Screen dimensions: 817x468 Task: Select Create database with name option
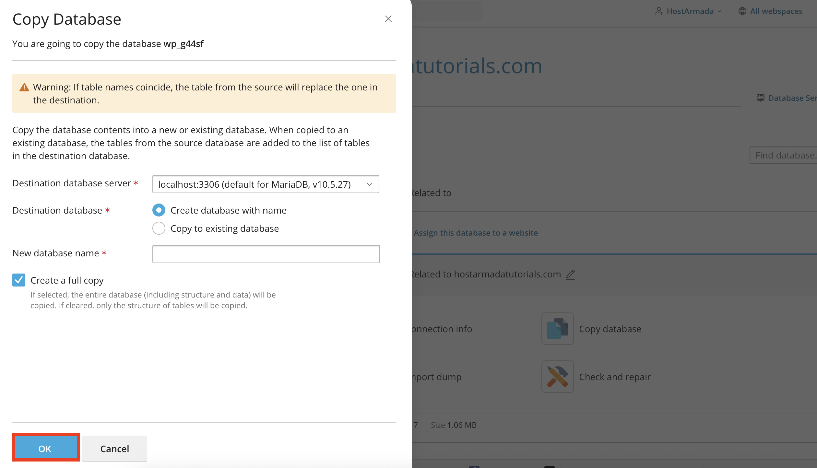pos(159,210)
